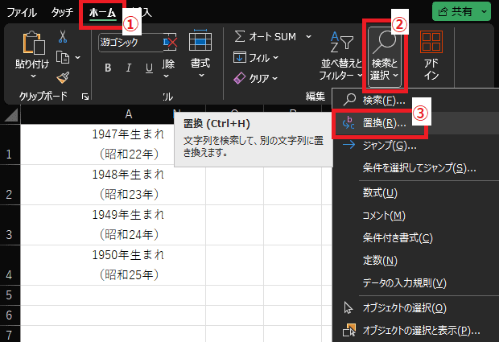The height and width of the screenshot is (342, 499).
Task: Click the green Share (共有) button
Action: pyautogui.click(x=460, y=12)
